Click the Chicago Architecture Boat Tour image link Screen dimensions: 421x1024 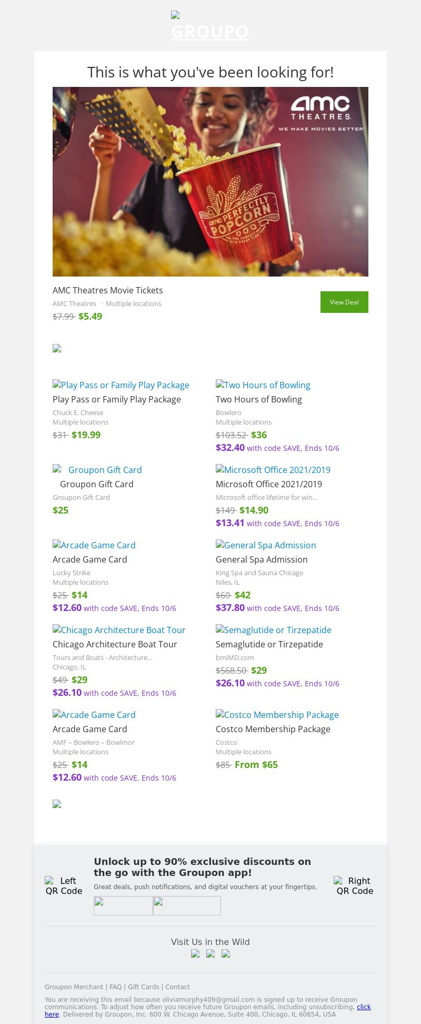point(119,630)
